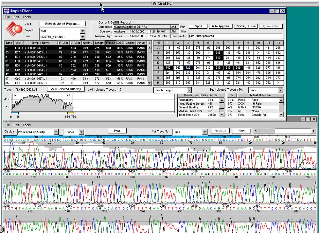Select the All wells button in plate grid
This screenshot has height=233, width=319.
pos(158,43)
